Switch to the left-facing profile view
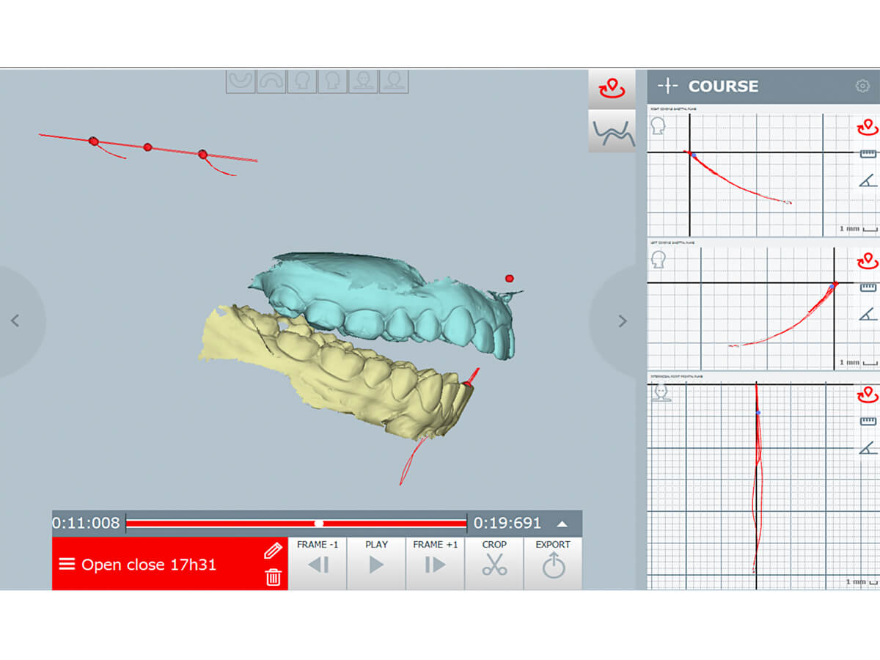 (302, 81)
